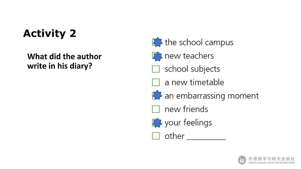Click the "your feelings" text label
The height and width of the screenshot is (169, 301).
pyautogui.click(x=188, y=122)
